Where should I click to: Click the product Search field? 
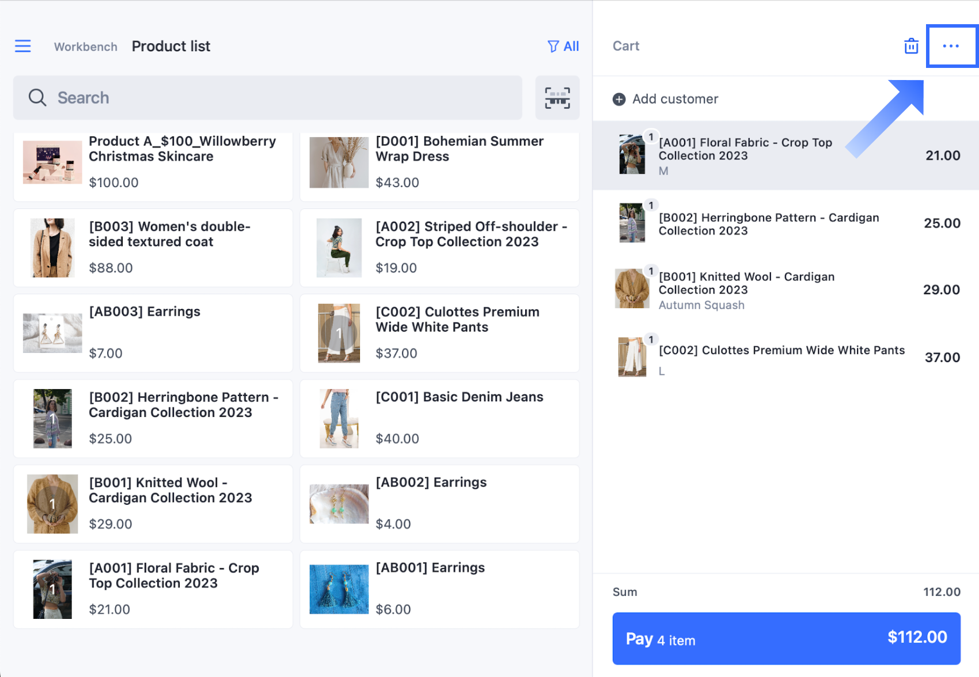pyautogui.click(x=276, y=98)
